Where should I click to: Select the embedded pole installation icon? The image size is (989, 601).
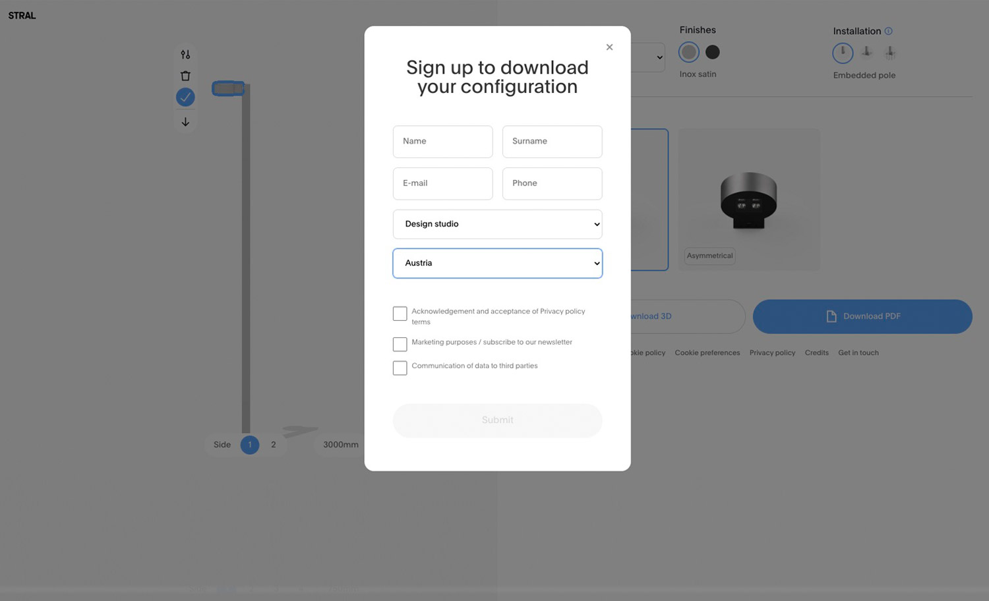click(x=843, y=53)
